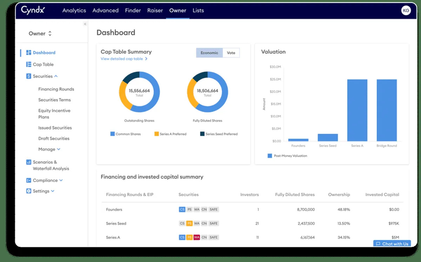Click the Scenarios & Waterfall Analysis chart icon
The width and height of the screenshot is (421, 262).
pyautogui.click(x=29, y=162)
